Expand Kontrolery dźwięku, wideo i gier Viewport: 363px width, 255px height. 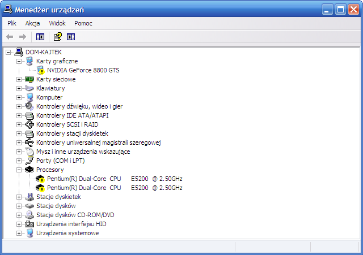19,106
